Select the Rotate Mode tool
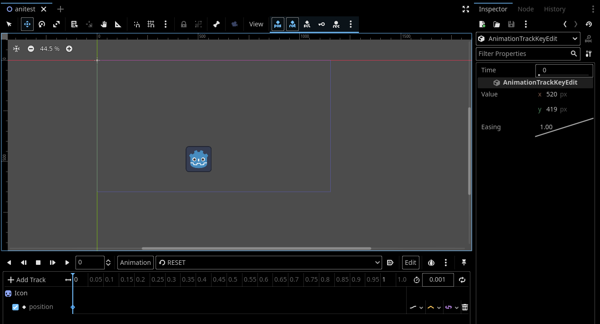 click(x=41, y=24)
